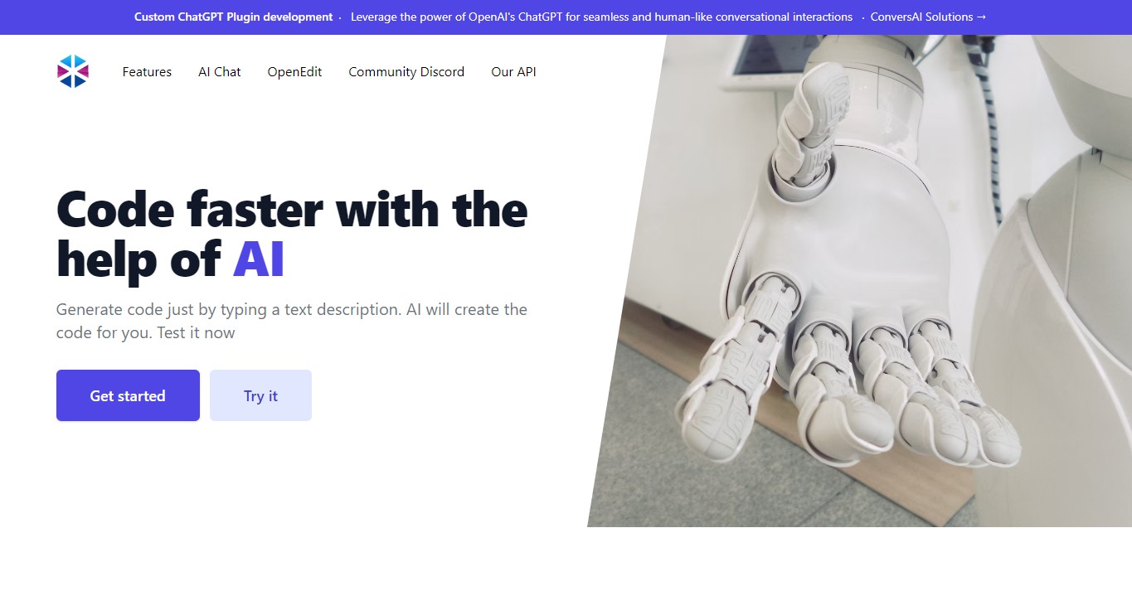
Task: Follow the ConversAI Solutions banner link
Action: pos(928,17)
